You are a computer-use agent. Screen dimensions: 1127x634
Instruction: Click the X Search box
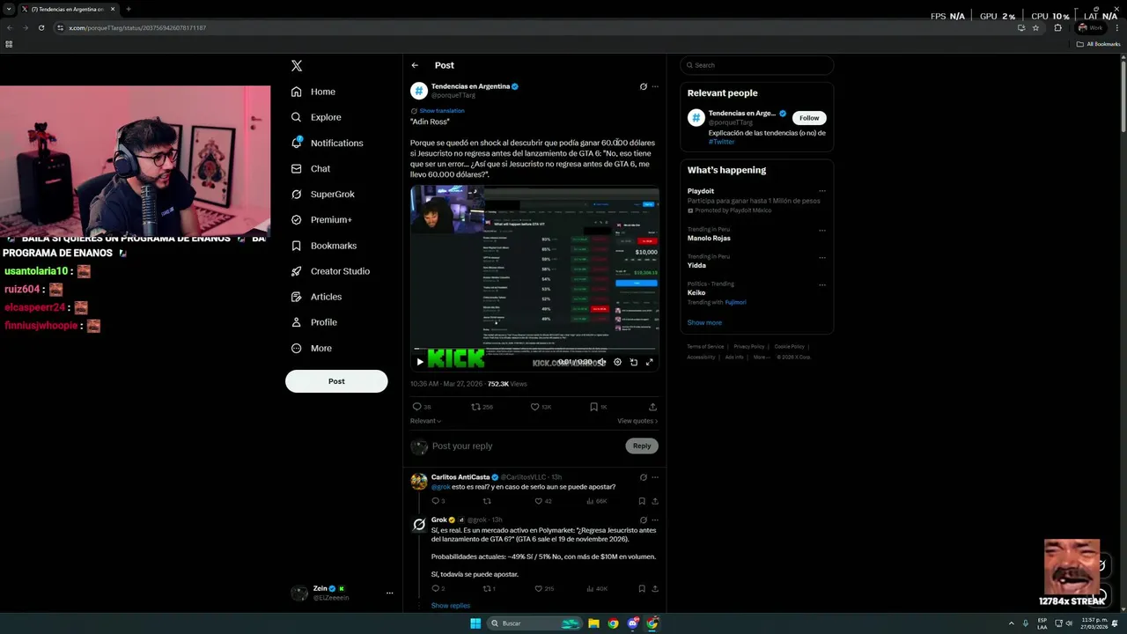click(756, 65)
